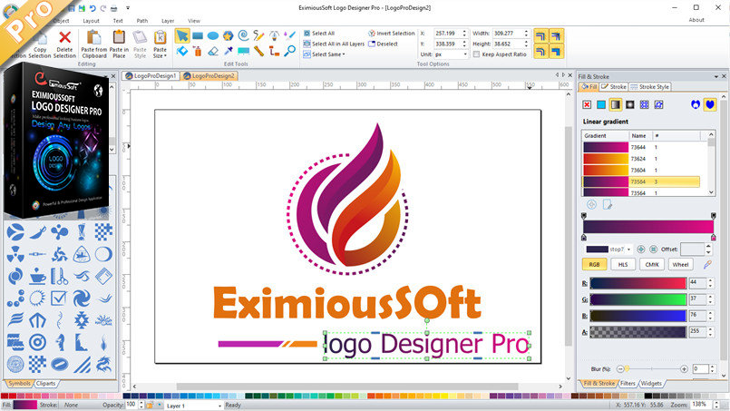Switch color mode to HLS

point(623,264)
